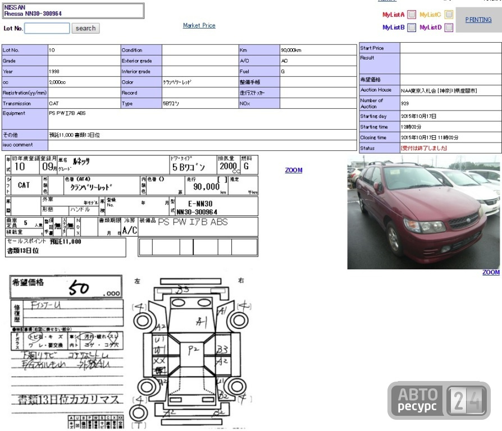Check the MyListD checkbox
The width and height of the screenshot is (502, 431).
point(449,27)
